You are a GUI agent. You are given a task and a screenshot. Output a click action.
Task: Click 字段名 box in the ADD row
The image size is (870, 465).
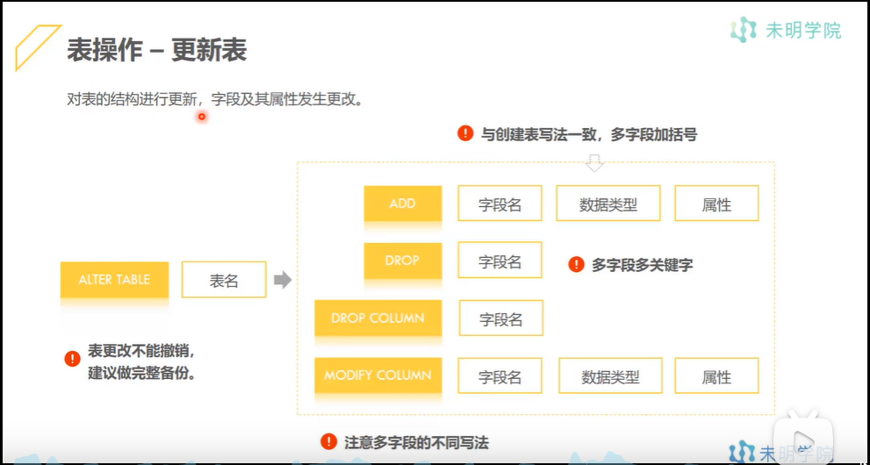(x=500, y=204)
